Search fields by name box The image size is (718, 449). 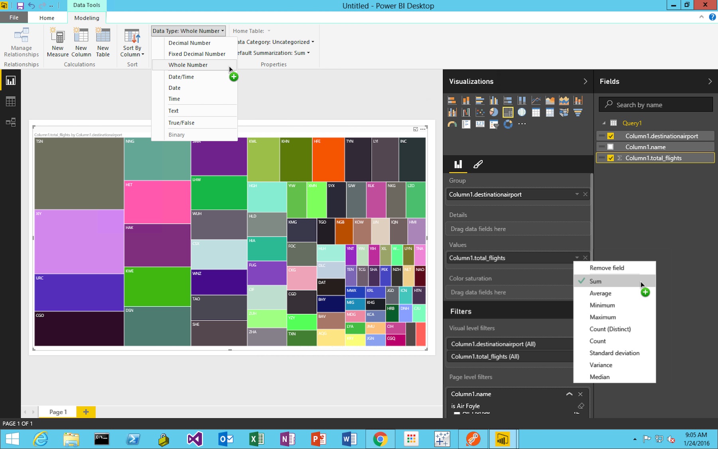656,105
